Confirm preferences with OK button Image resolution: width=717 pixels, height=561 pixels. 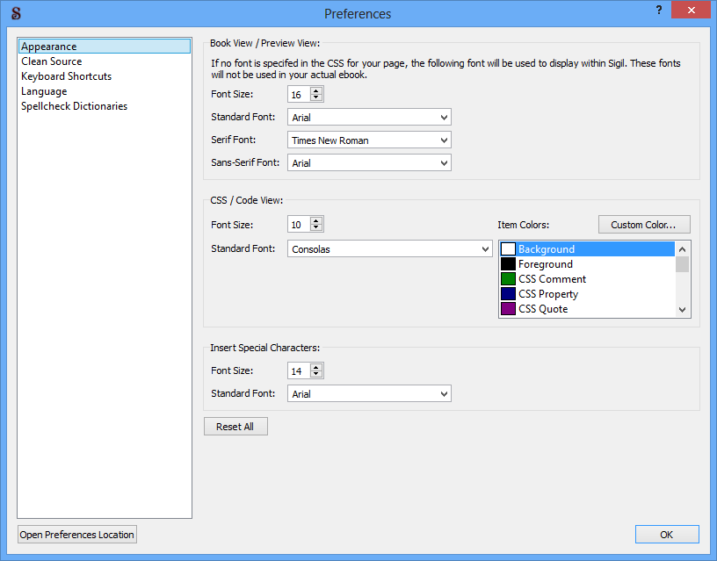[667, 535]
